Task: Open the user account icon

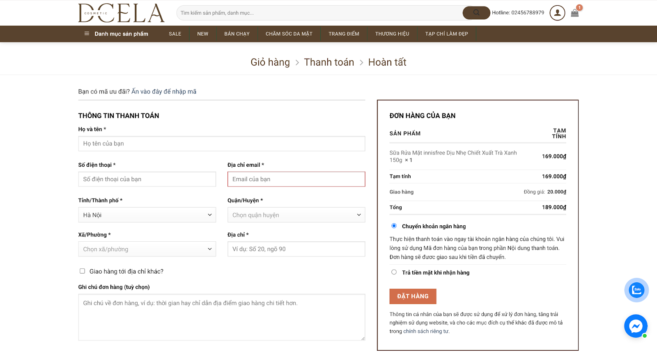Action: click(557, 13)
